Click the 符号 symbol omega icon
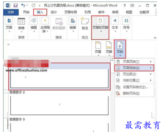163x135 pixels. pyautogui.click(x=126, y=21)
